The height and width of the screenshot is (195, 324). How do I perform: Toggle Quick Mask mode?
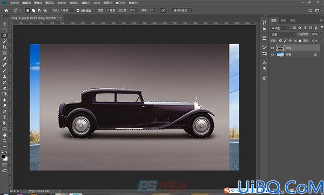pos(4,165)
